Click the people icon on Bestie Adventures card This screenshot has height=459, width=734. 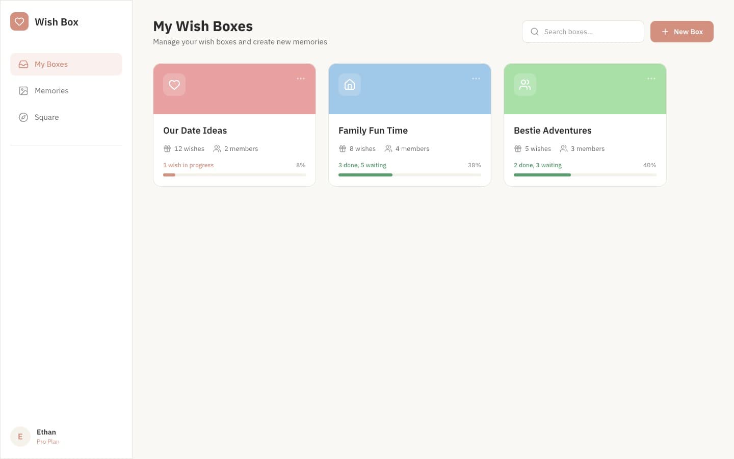pyautogui.click(x=525, y=85)
